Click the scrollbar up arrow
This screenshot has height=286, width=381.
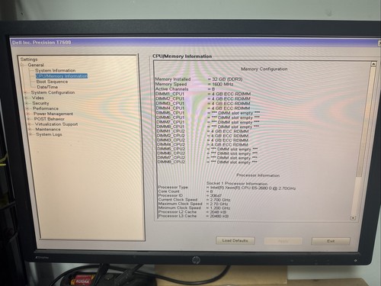[373, 64]
